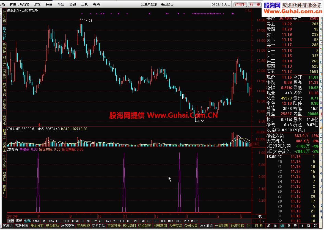This screenshot has height=230, width=324.
Task: Select the 技术分析 sidebar tab
Action: click(4, 33)
